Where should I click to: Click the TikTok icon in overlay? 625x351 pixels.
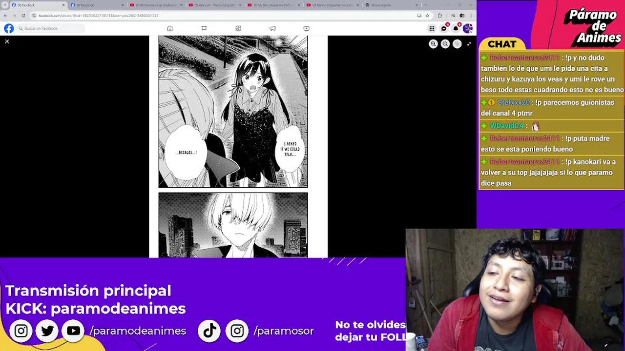point(209,331)
